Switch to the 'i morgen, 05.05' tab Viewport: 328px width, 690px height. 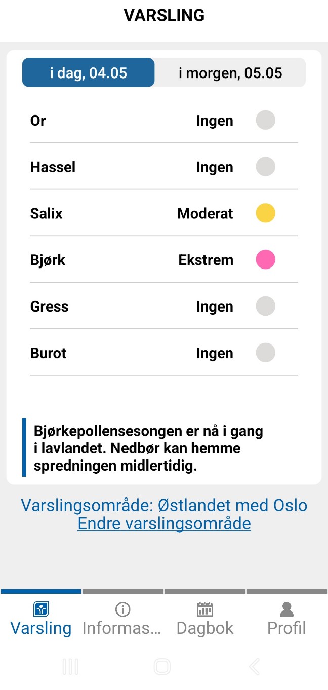coord(230,73)
